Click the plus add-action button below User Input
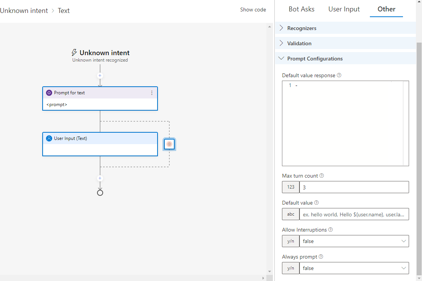Image resolution: width=422 pixels, height=281 pixels. [x=100, y=178]
